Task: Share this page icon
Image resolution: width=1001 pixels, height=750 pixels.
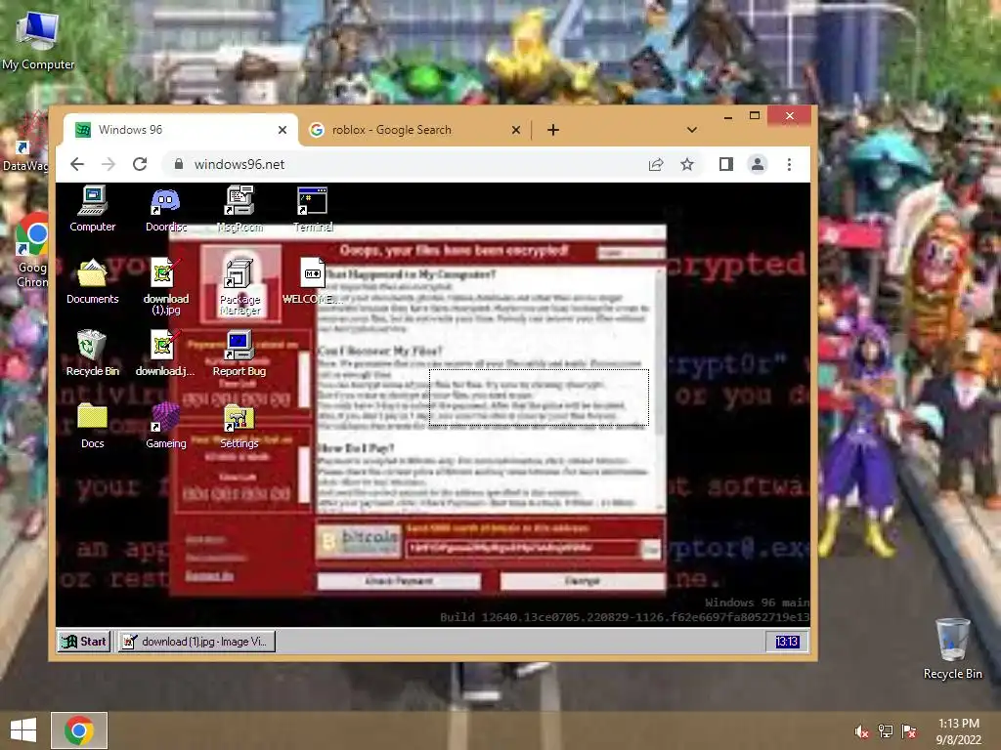Action: tap(656, 164)
